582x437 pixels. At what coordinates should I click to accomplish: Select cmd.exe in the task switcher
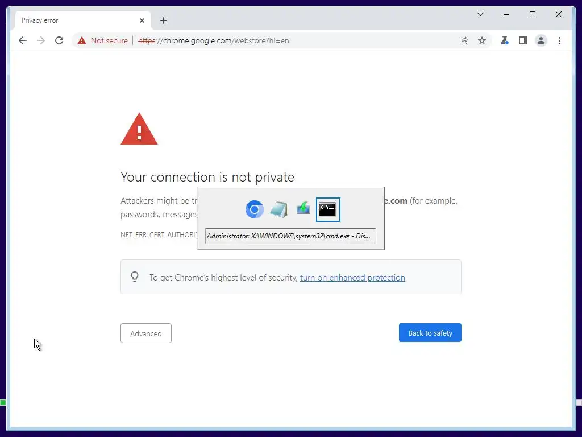tap(328, 209)
